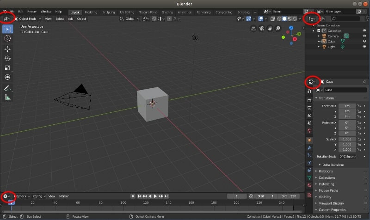Select the Annotate pencil tool
Screen dimensions: 370x220
(7, 87)
